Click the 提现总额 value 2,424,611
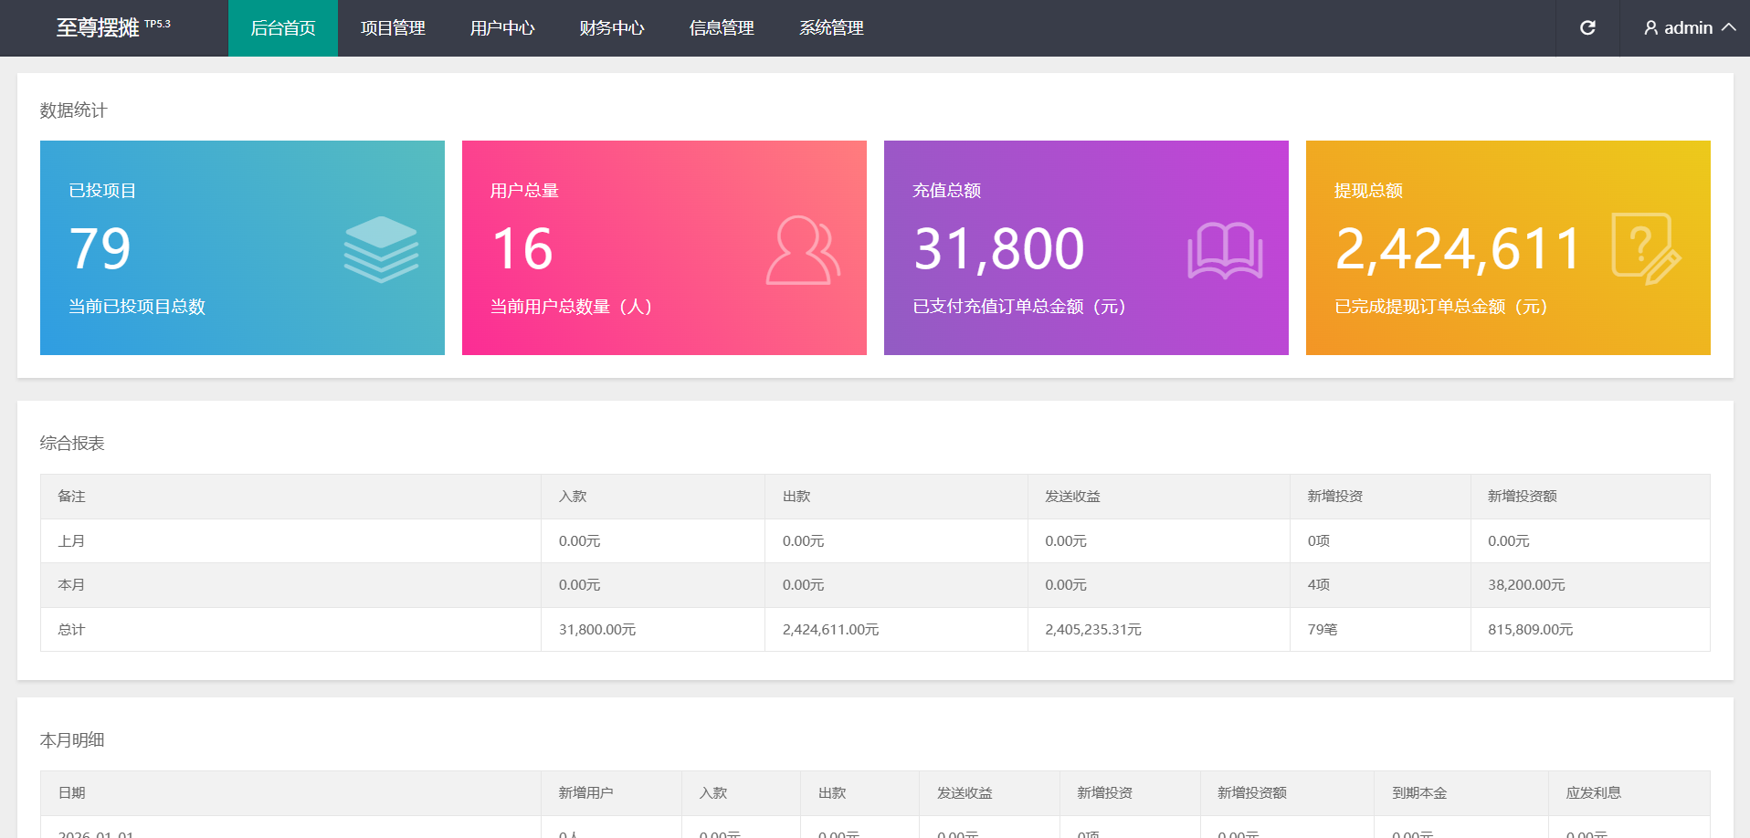 pos(1458,248)
